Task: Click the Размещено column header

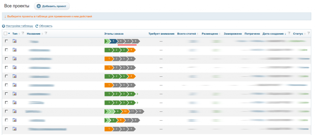Action: point(210,34)
